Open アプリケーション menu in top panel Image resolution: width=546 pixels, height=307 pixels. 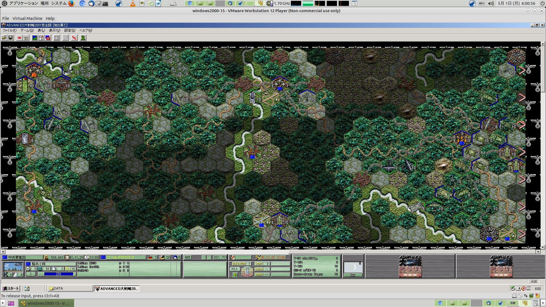23,3
